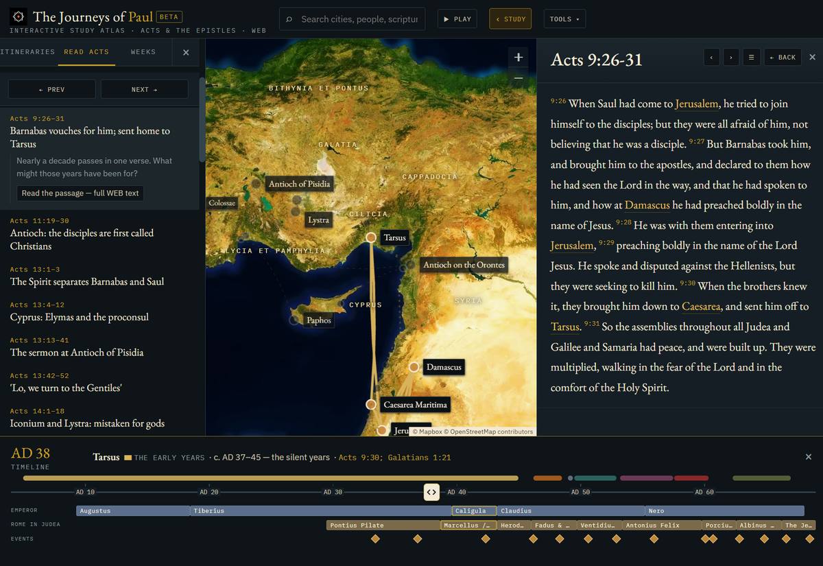Select the purple journey bar on timeline
823x566 pixels.
[646, 478]
